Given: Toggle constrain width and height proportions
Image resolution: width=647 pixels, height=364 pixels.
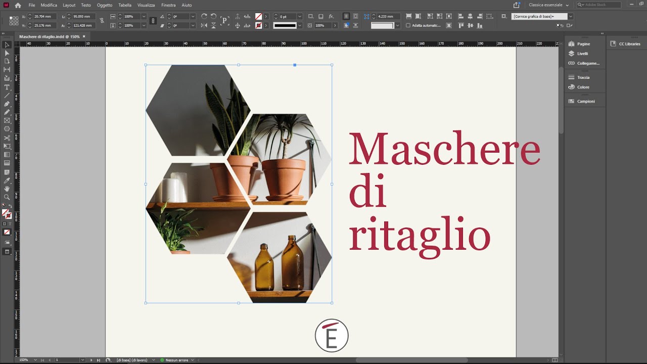Looking at the screenshot, I should pos(102,21).
